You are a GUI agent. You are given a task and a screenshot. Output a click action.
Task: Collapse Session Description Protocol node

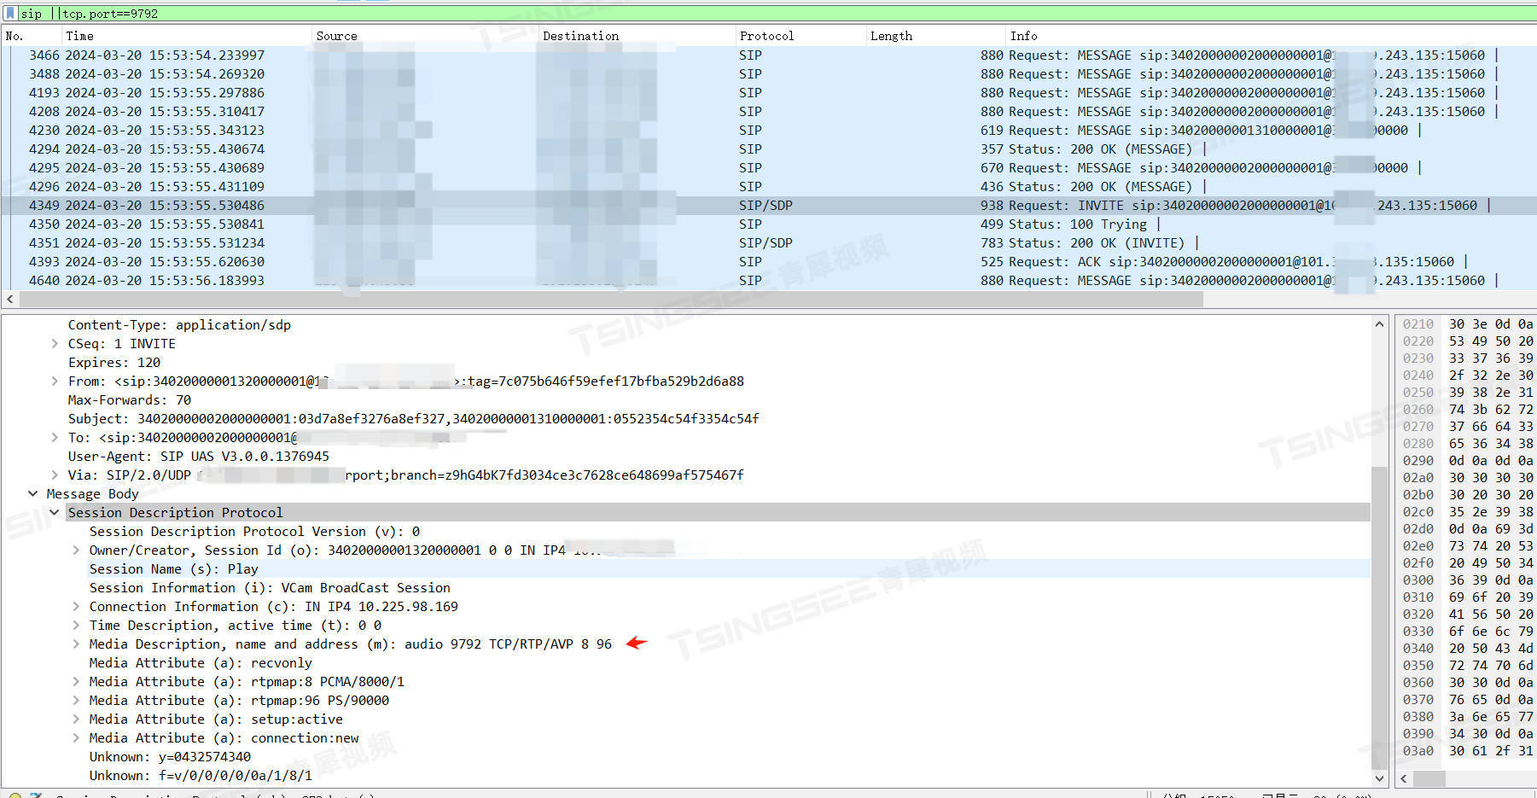55,513
